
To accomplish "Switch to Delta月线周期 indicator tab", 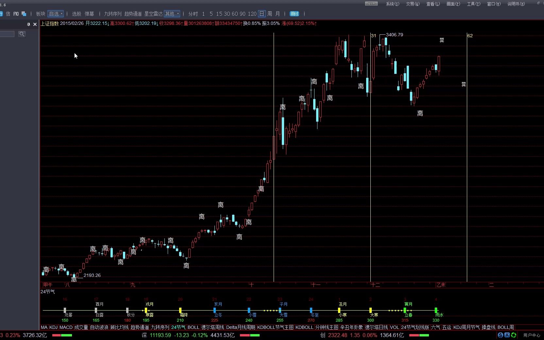I will pyautogui.click(x=241, y=327).
